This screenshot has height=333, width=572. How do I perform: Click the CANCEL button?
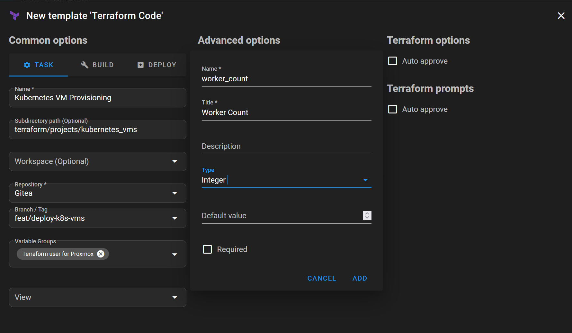[x=322, y=278]
